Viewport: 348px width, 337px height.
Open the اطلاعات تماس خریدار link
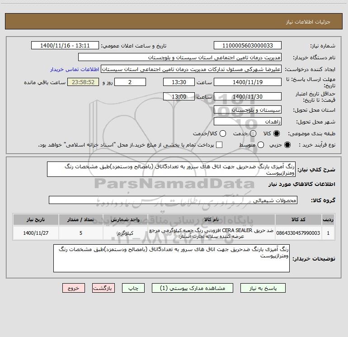point(75,69)
